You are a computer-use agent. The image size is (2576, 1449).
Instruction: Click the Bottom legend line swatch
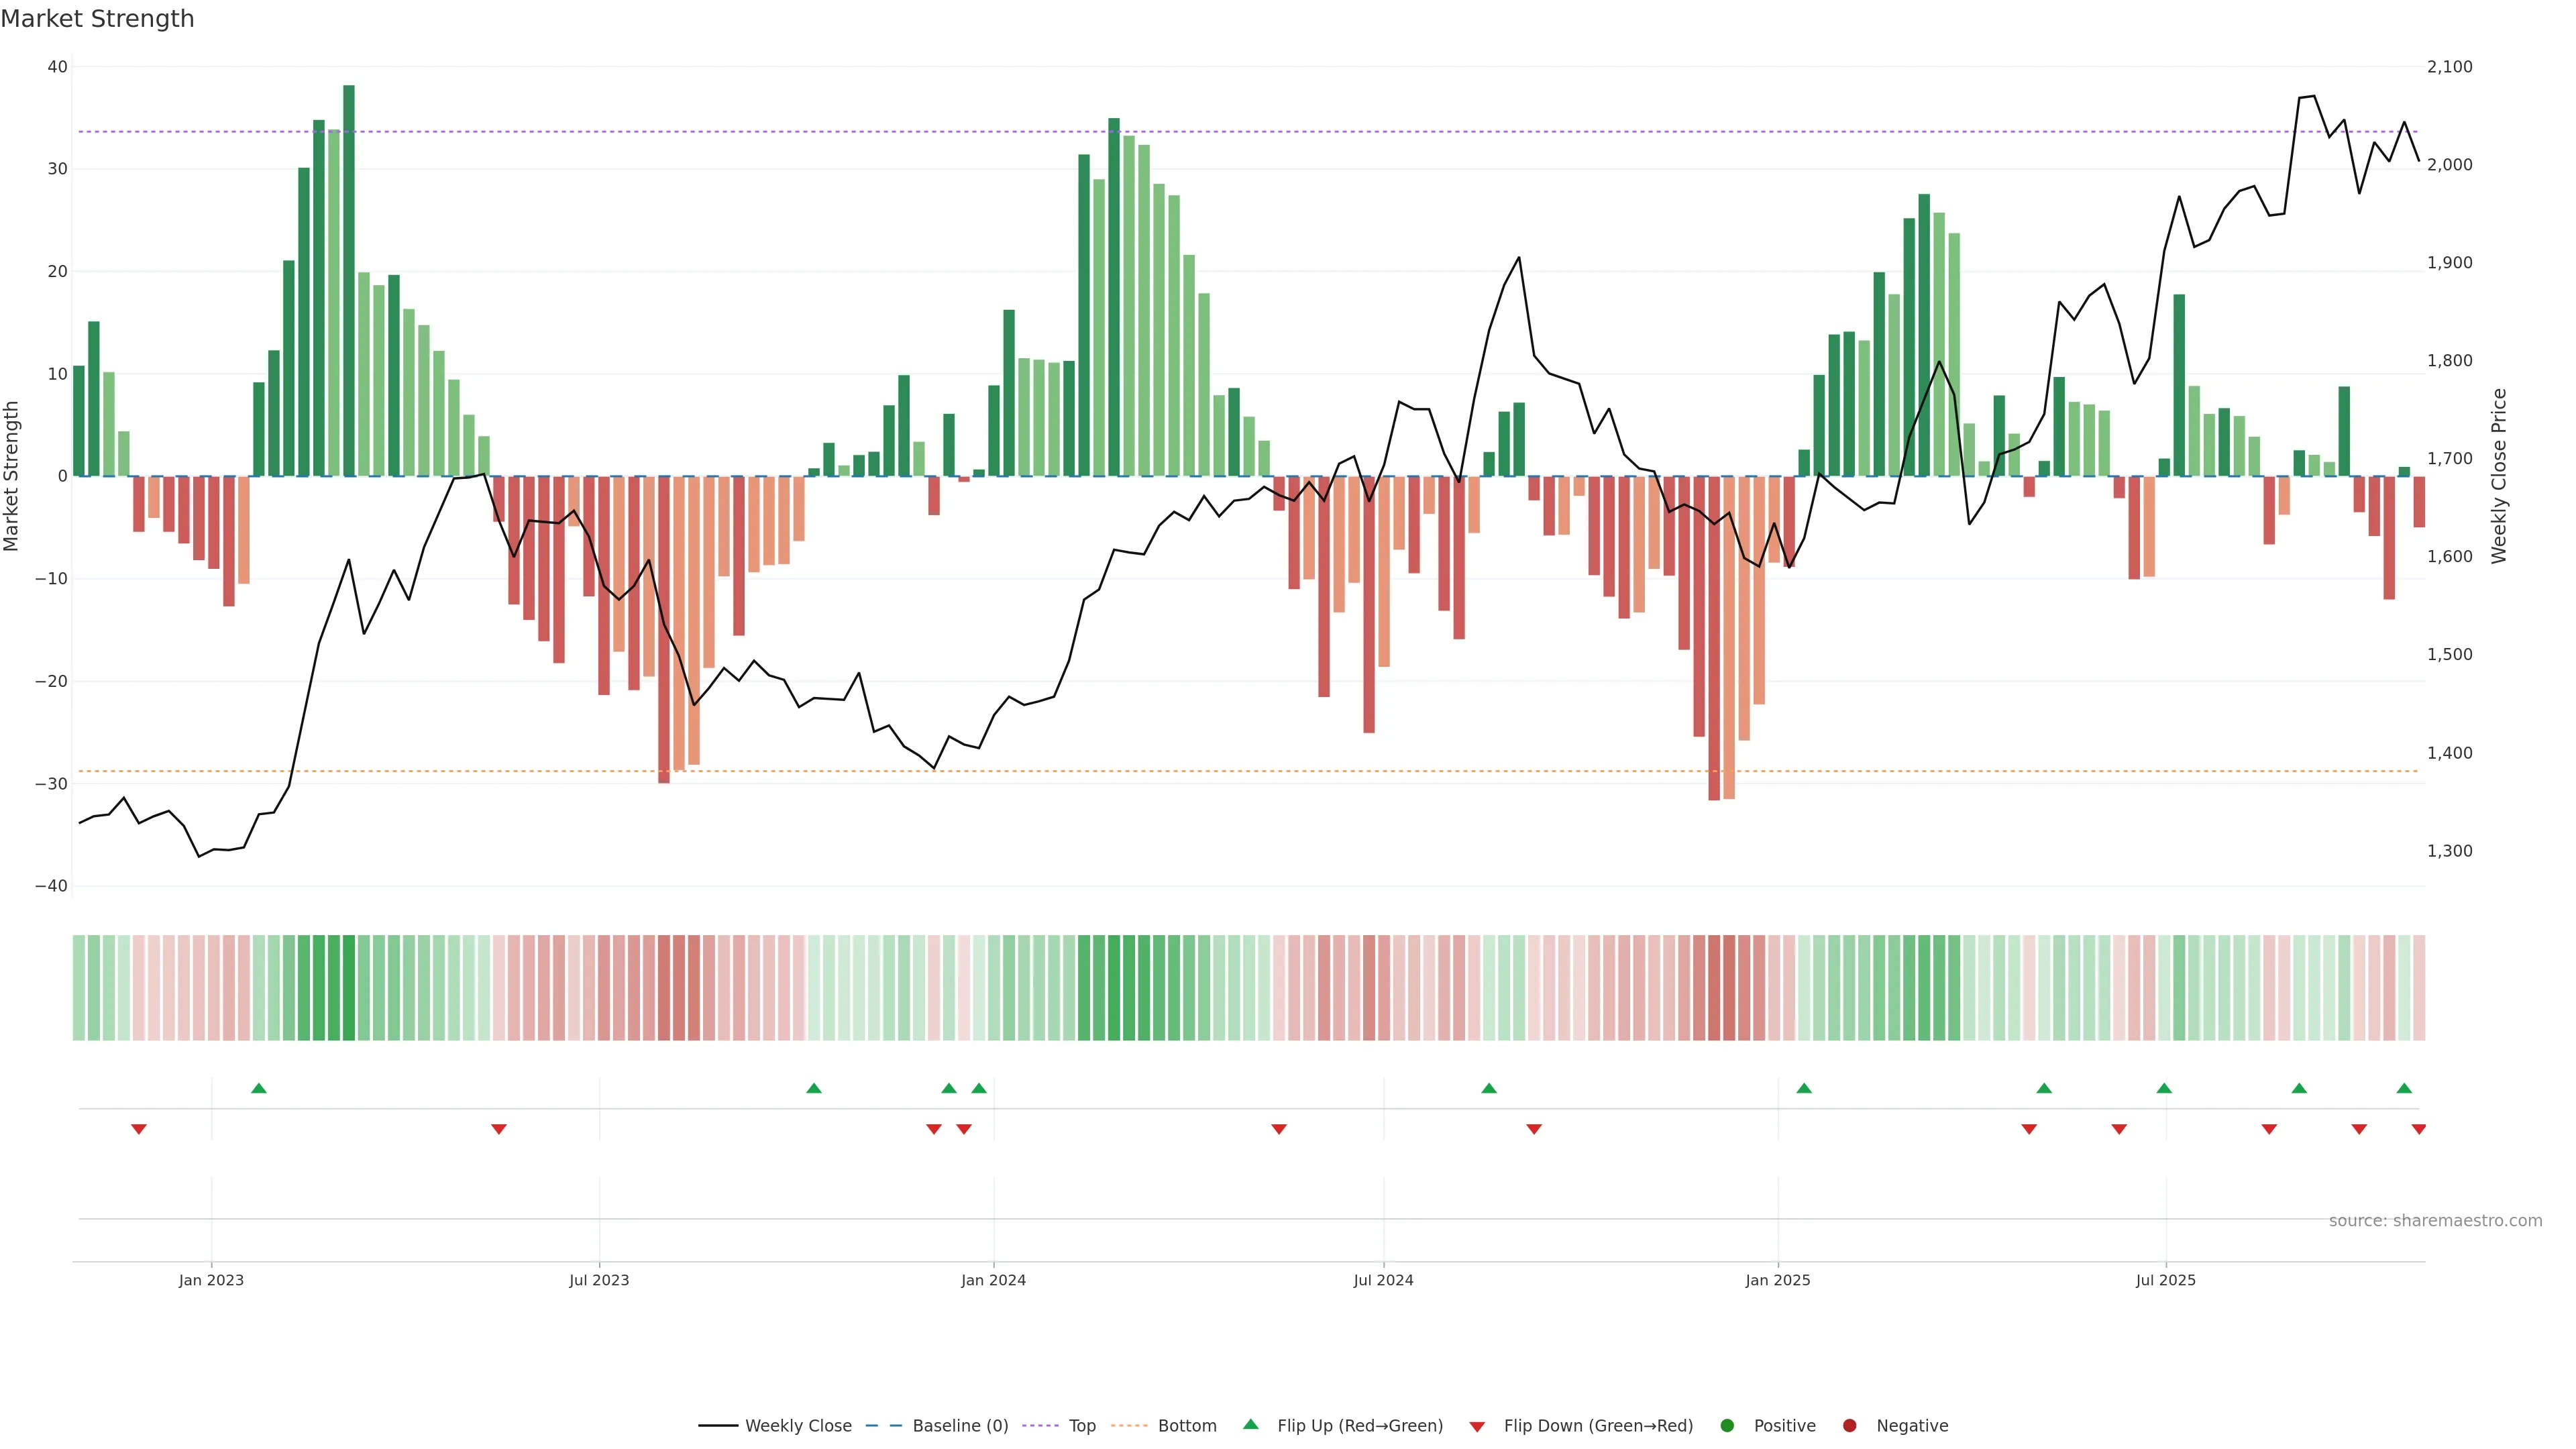(1129, 1426)
